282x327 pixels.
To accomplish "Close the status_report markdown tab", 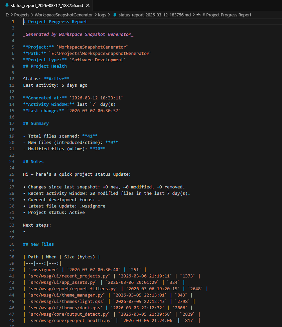I will point(88,6).
